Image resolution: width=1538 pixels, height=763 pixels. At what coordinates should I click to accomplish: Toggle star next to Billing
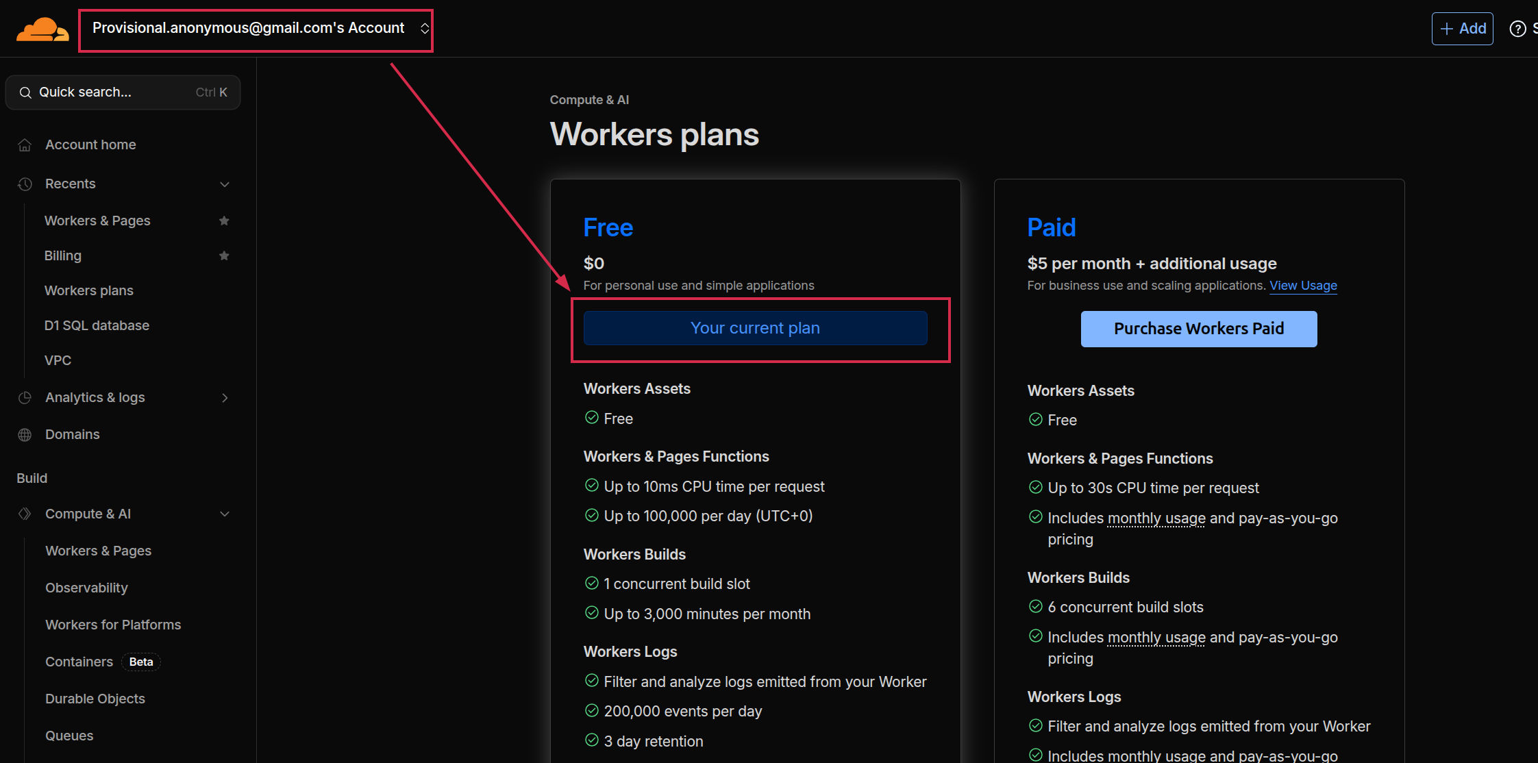[224, 255]
